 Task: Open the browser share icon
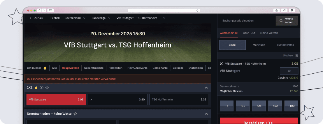[x=276, y=10]
